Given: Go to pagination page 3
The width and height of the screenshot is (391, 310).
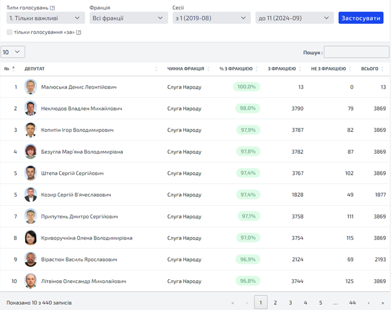Looking at the screenshot, I should click(290, 302).
